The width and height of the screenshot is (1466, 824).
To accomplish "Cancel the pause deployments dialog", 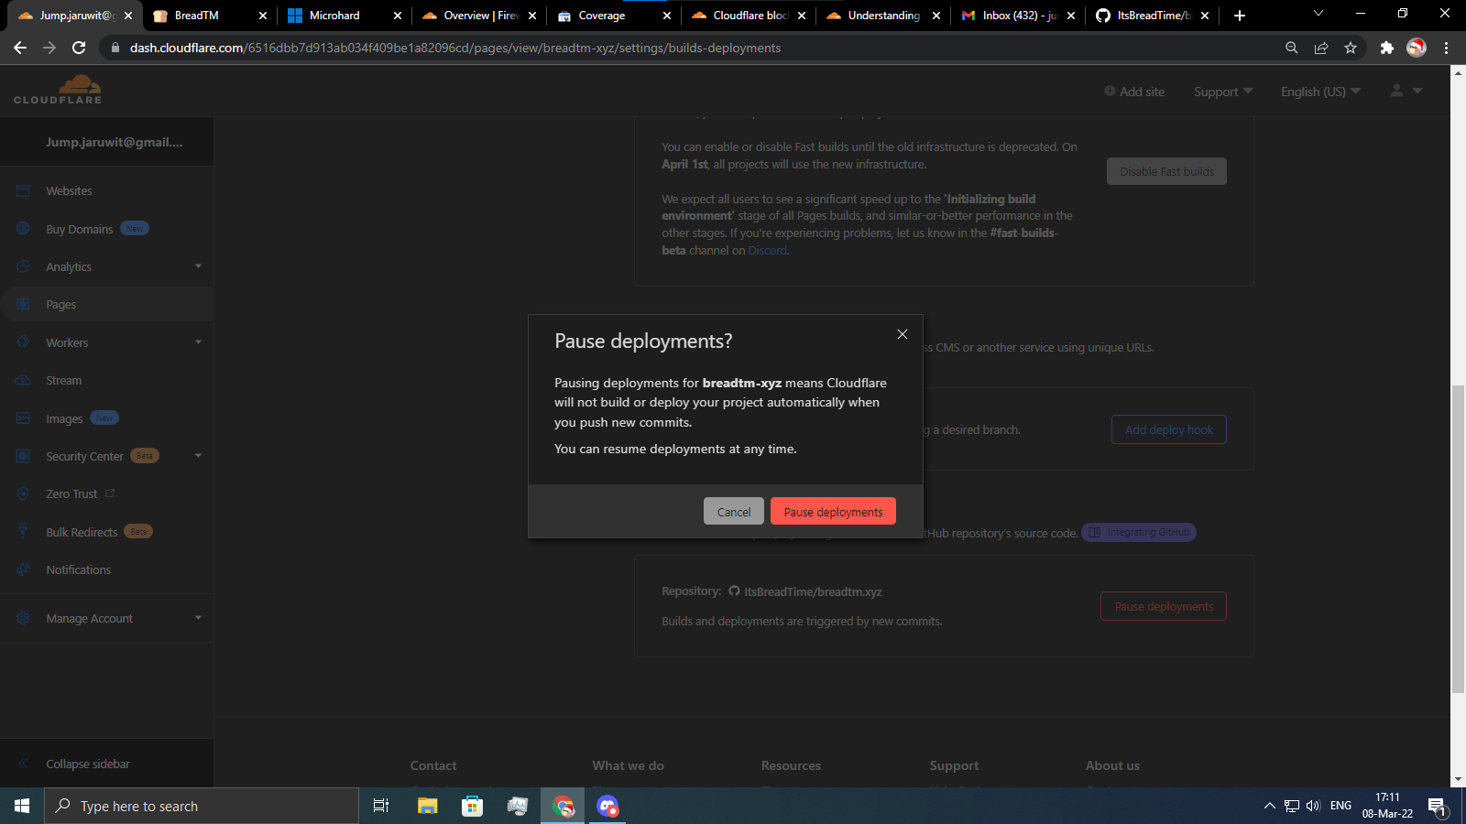I will coord(733,512).
